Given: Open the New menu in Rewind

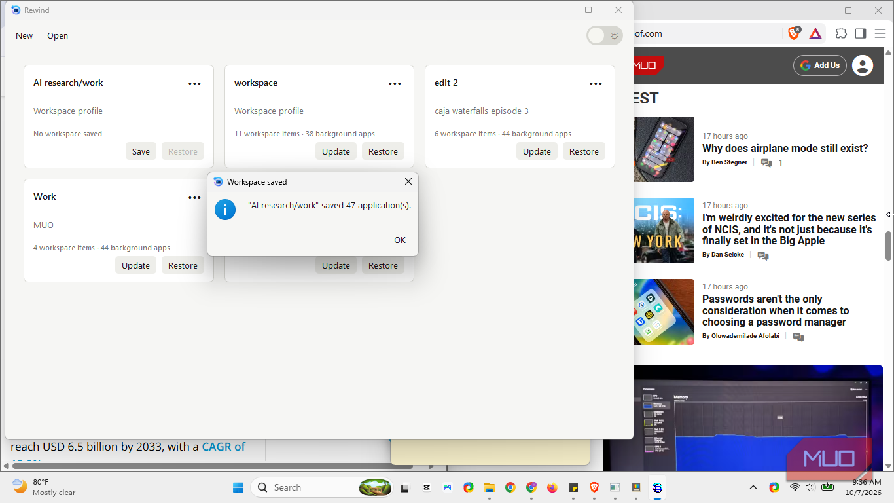Looking at the screenshot, I should (24, 36).
